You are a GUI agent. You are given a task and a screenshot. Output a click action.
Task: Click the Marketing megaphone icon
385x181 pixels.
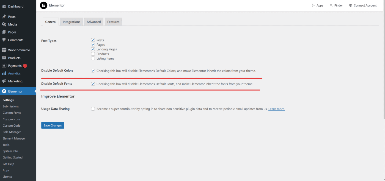click(x=4, y=81)
